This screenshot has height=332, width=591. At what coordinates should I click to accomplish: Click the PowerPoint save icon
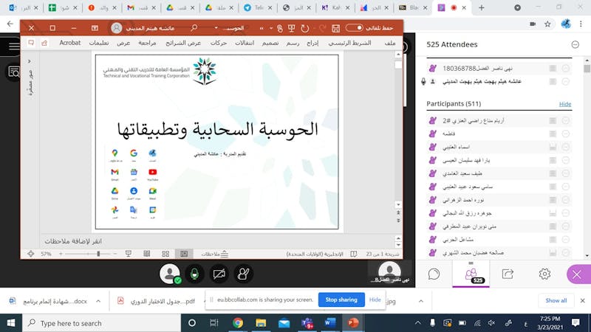(x=336, y=28)
